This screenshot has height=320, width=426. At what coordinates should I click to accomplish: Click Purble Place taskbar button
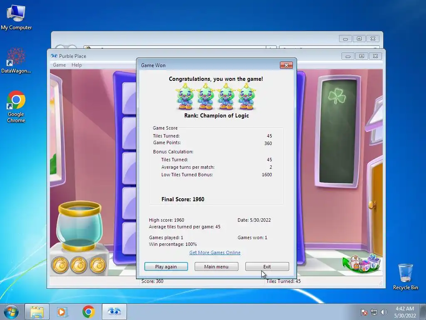[x=114, y=312]
